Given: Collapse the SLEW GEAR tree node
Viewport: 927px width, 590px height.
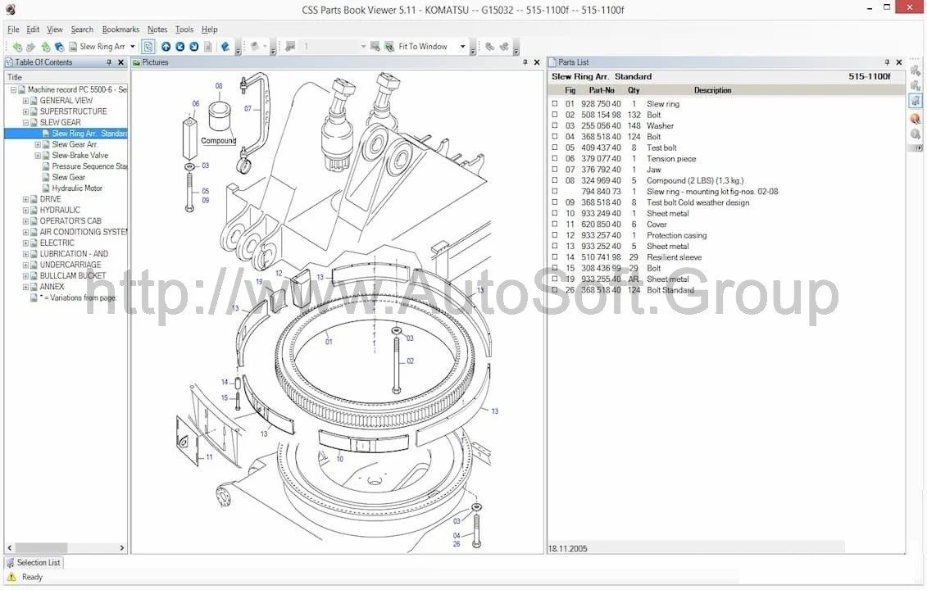Looking at the screenshot, I should [25, 123].
